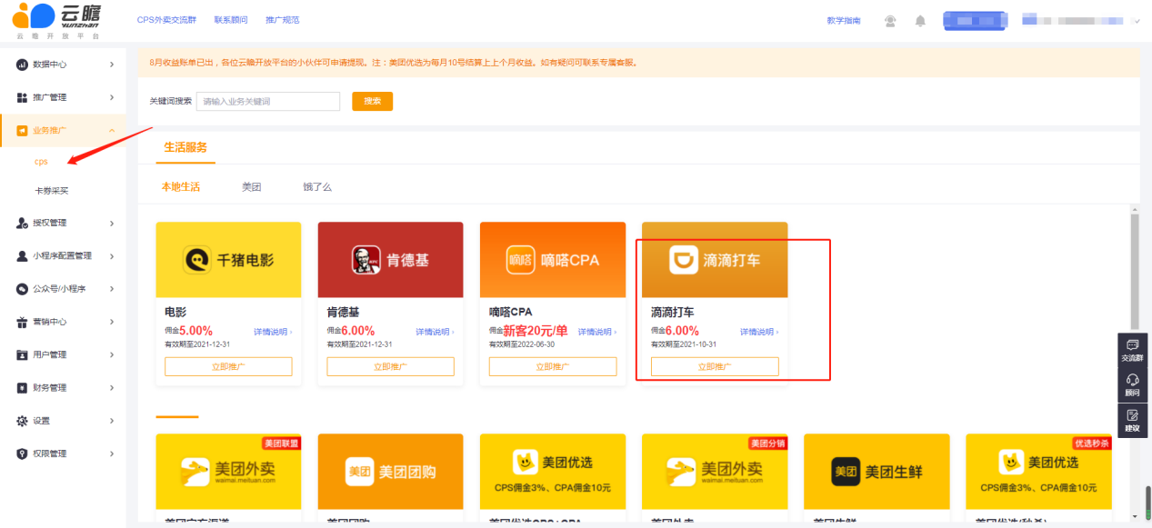
Task: Switch to the 生活服务 tab
Action: pos(185,147)
